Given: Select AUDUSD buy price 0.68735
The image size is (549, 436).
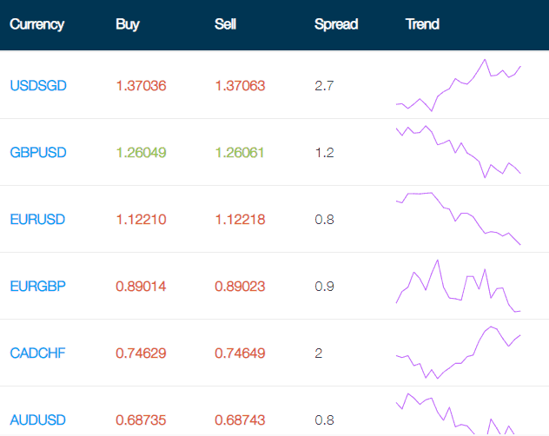Looking at the screenshot, I should click(141, 420).
